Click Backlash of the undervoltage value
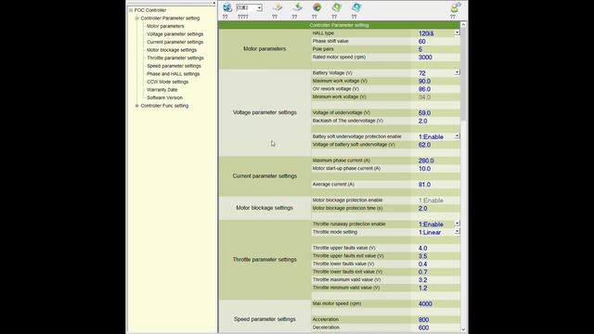 435,121
